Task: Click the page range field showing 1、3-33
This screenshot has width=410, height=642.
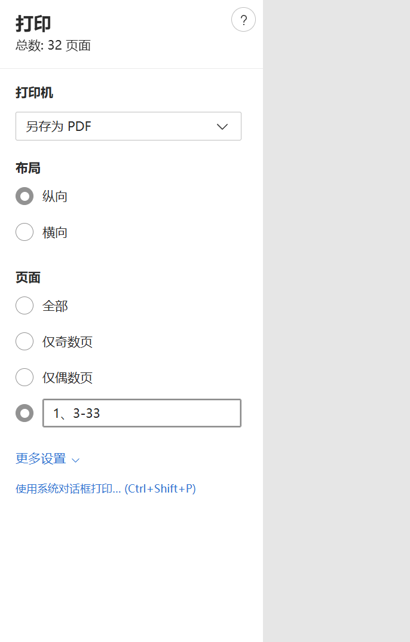Action: coord(142,413)
